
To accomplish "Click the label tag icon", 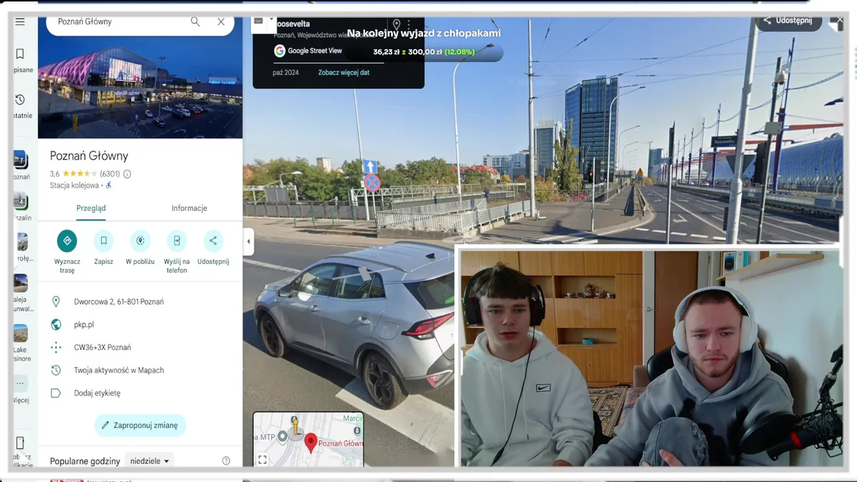I will tap(56, 393).
